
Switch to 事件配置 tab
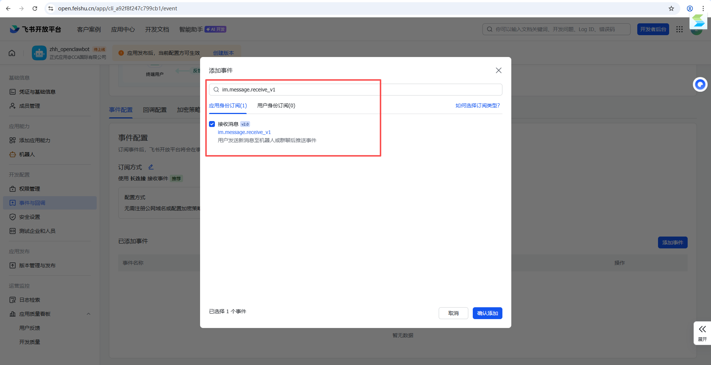click(x=121, y=110)
